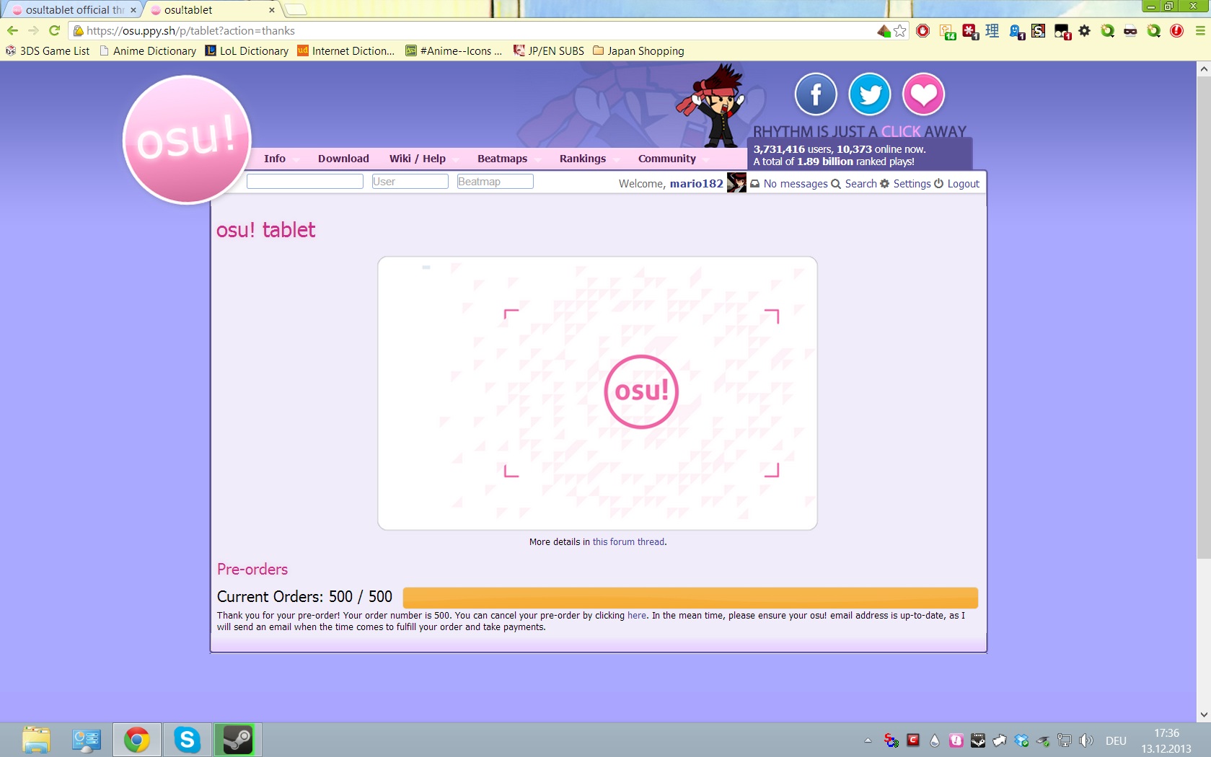
Task: Open the #Anime--Icons bookmark
Action: click(454, 51)
